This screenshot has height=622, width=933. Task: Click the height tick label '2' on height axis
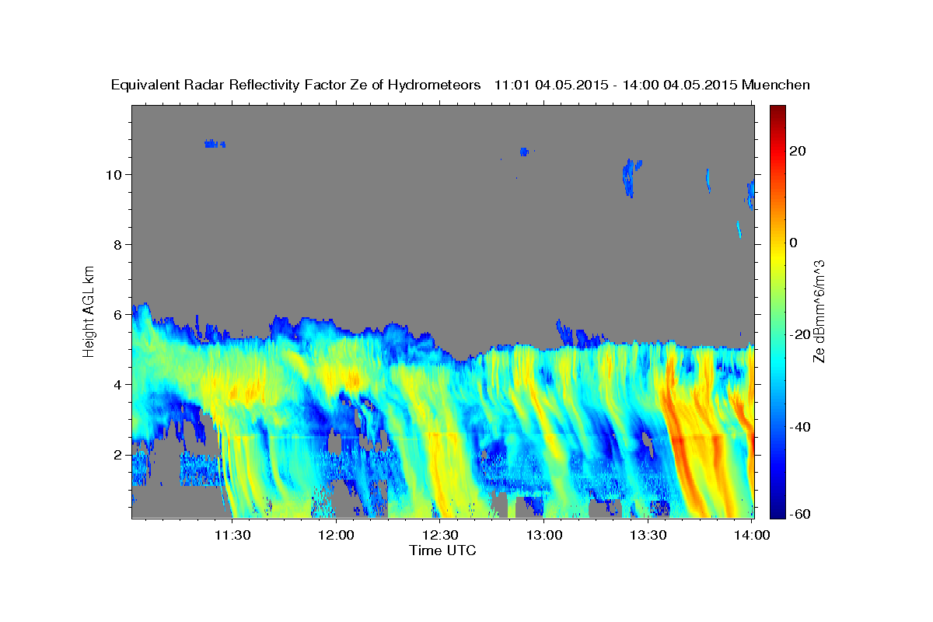[x=120, y=454]
